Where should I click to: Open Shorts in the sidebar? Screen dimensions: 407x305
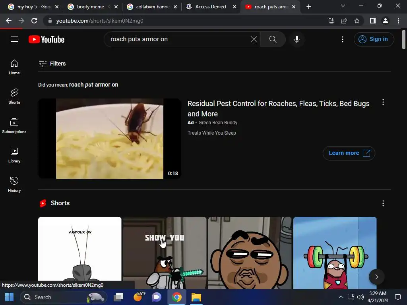[x=14, y=97]
